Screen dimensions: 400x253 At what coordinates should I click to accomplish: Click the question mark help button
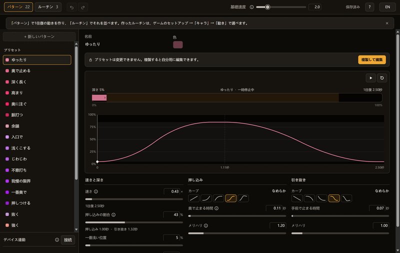click(x=369, y=7)
